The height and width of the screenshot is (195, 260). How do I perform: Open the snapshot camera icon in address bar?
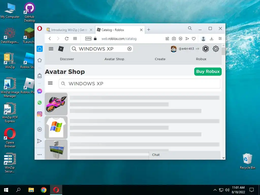174,39
